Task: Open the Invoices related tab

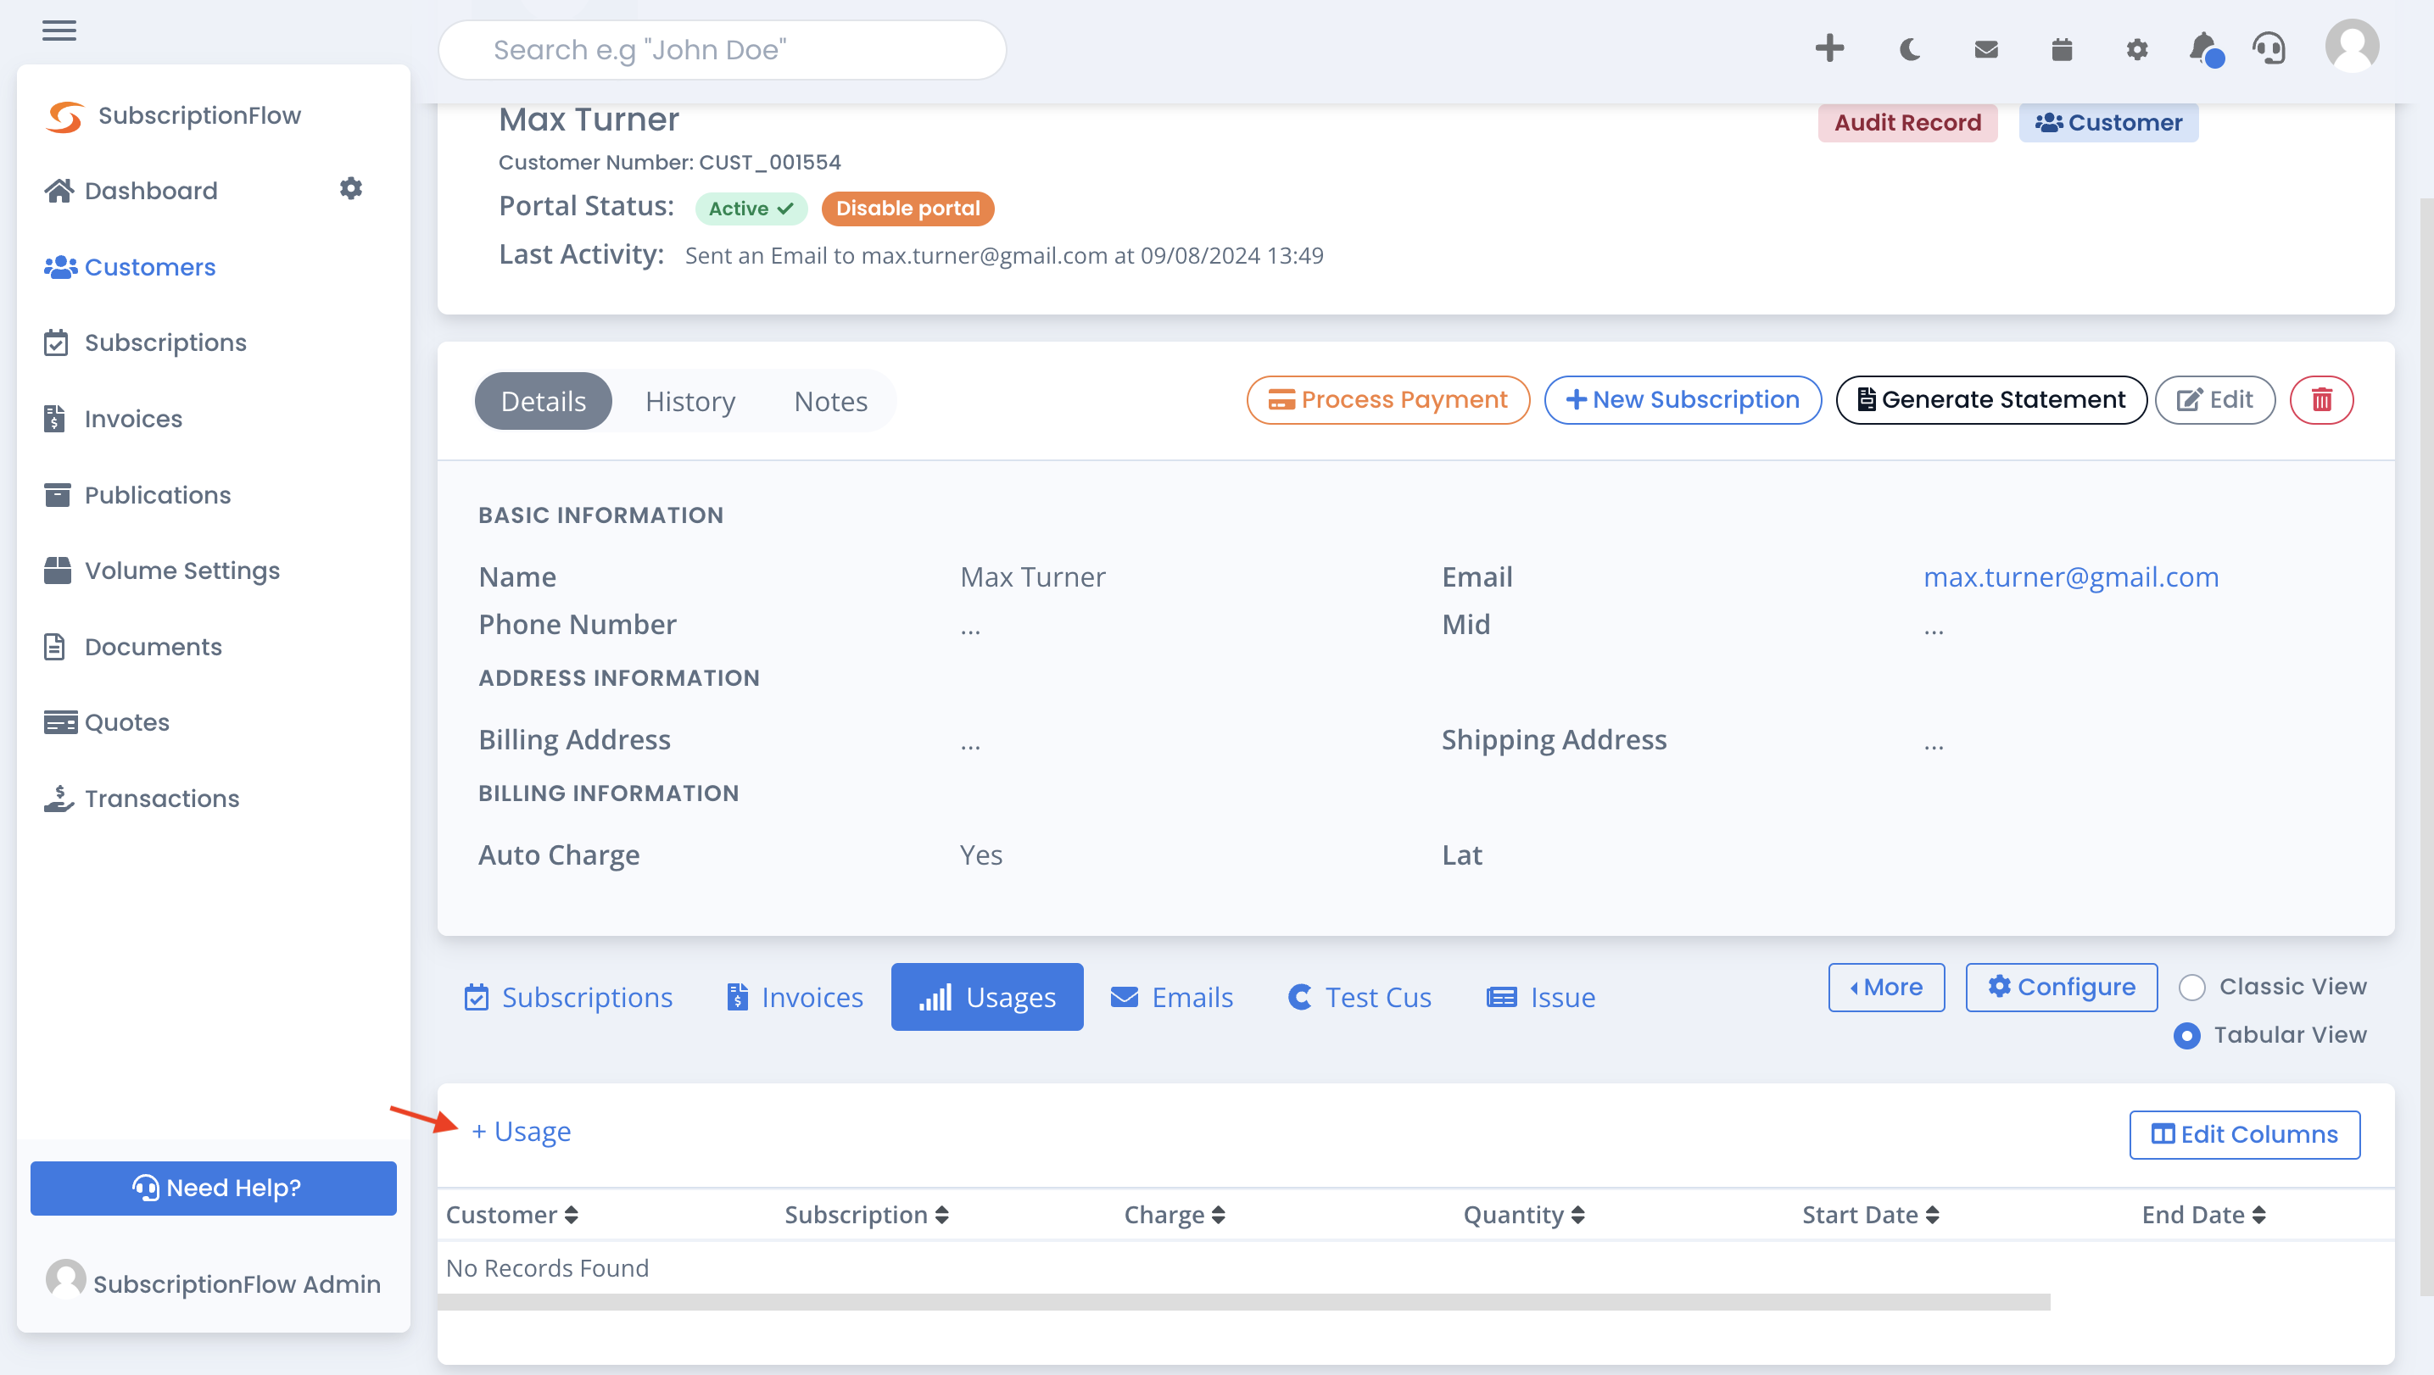Action: point(795,997)
